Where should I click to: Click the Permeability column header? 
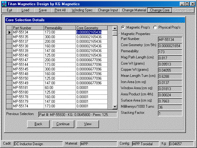pos(60,28)
